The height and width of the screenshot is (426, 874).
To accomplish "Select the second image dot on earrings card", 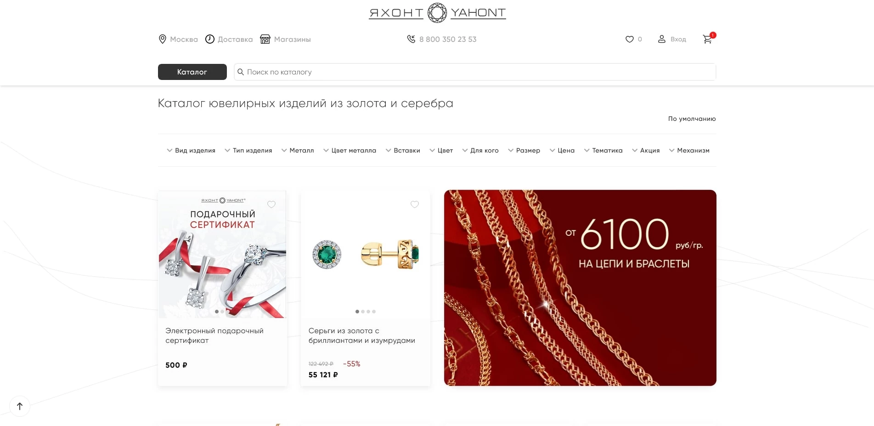I will 363,312.
